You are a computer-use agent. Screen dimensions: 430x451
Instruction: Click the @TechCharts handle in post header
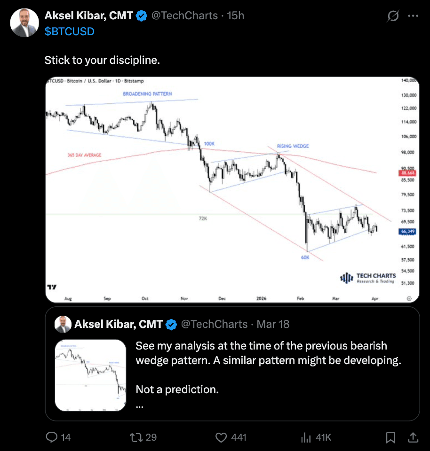(x=184, y=16)
